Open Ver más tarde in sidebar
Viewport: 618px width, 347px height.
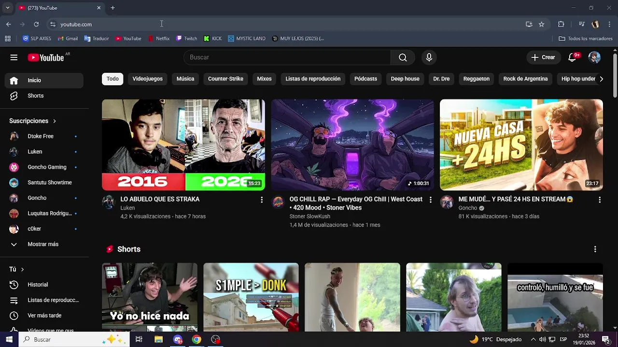point(44,316)
